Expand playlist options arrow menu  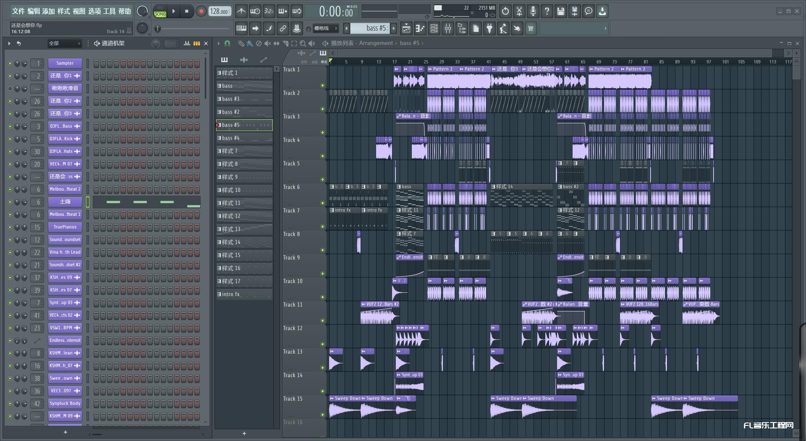tap(219, 43)
